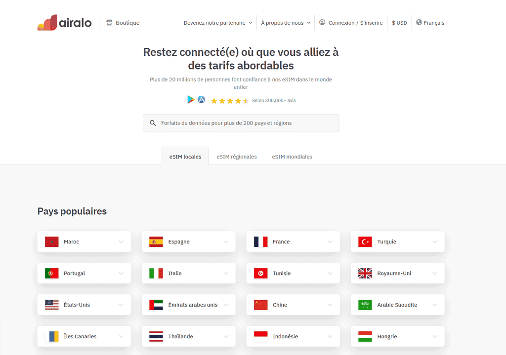This screenshot has width=506, height=355.
Task: Expand the Indonésie country chevron
Action: pos(330,337)
